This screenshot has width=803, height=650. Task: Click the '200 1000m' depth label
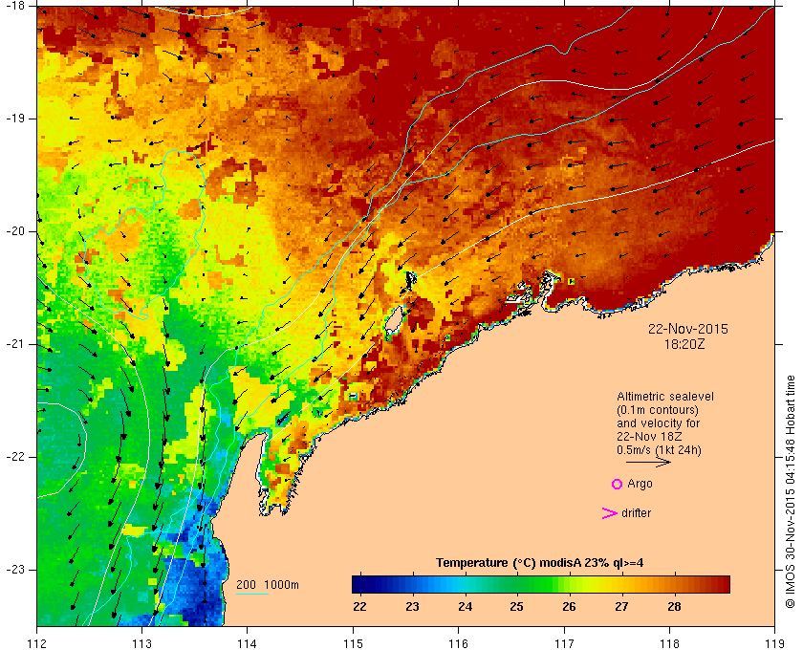coord(268,585)
